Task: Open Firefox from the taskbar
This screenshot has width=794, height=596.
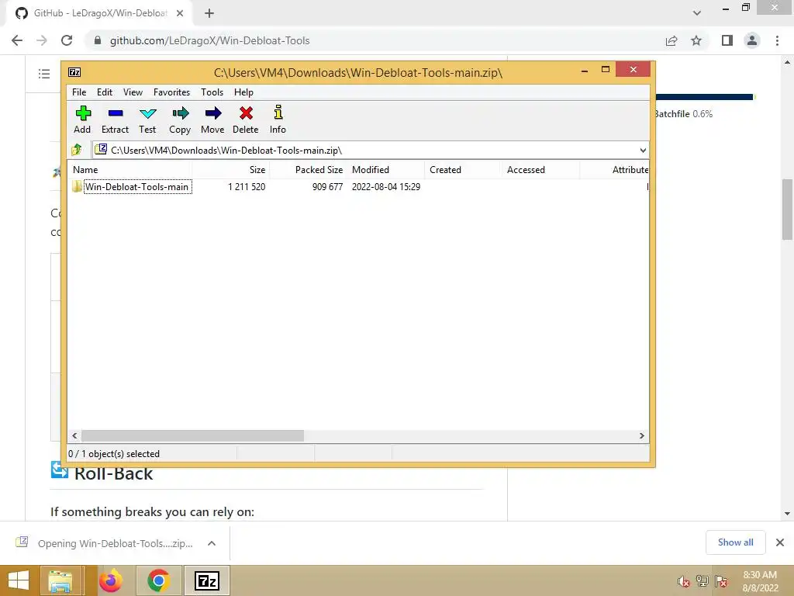Action: pos(110,580)
